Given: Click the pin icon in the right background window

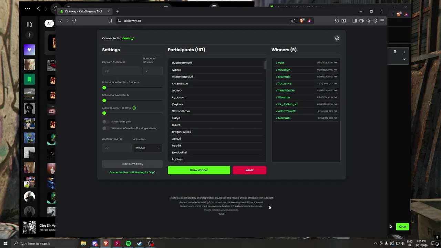Looking at the screenshot, I should click(395, 52).
